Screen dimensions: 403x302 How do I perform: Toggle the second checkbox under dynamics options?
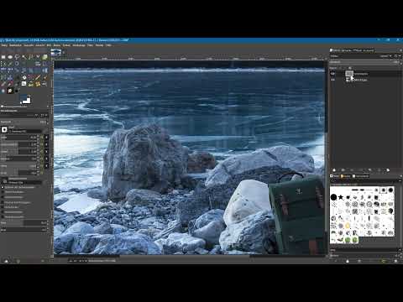click(3, 197)
